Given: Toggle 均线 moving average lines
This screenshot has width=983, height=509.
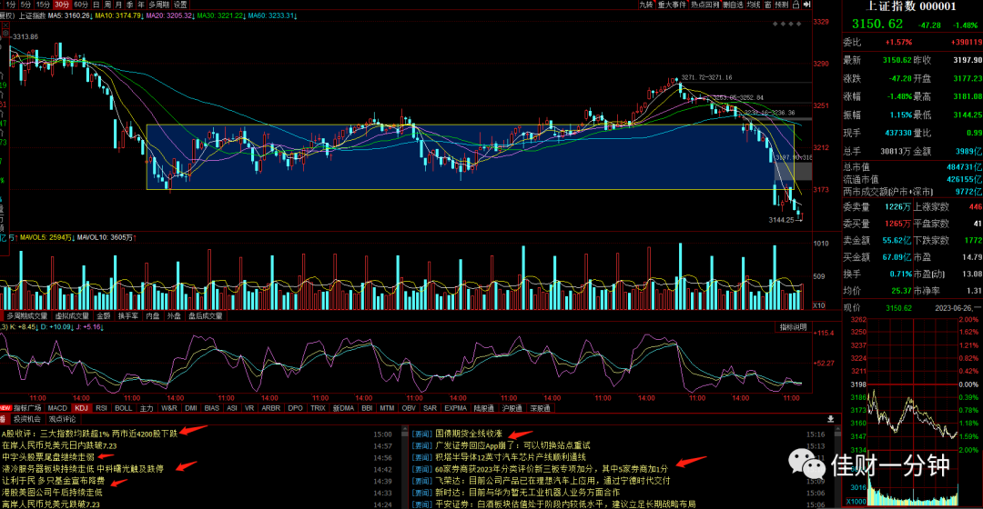Looking at the screenshot, I should click(x=754, y=5).
